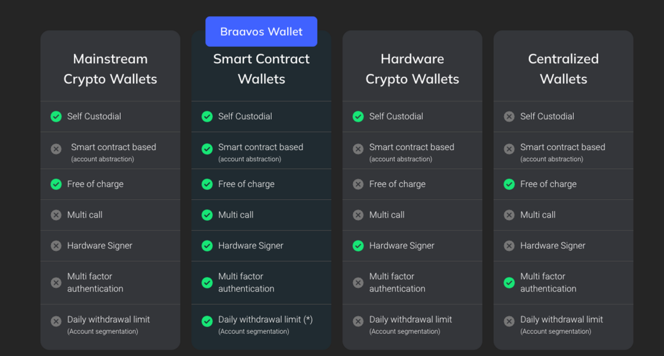Click green check beside Smart Contract Daily withdrawal limit

207,321
